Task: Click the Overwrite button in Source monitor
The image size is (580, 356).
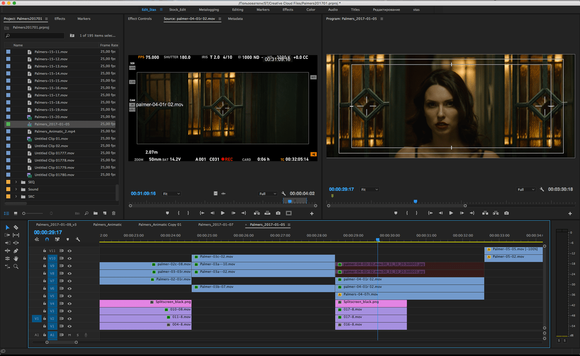Action: (x=267, y=213)
